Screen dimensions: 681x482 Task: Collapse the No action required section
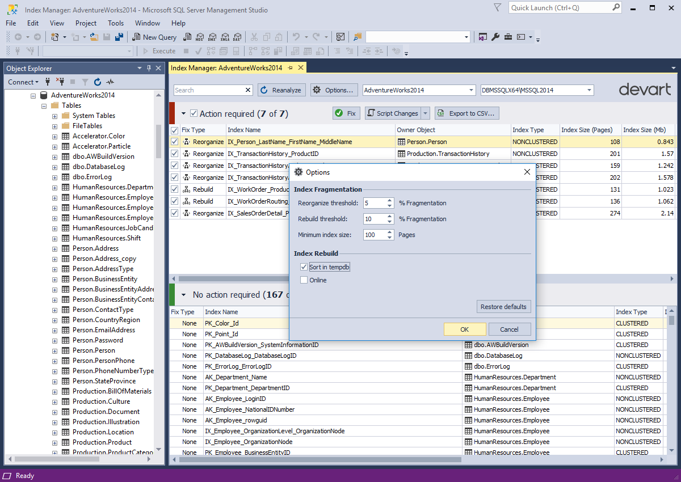click(184, 295)
